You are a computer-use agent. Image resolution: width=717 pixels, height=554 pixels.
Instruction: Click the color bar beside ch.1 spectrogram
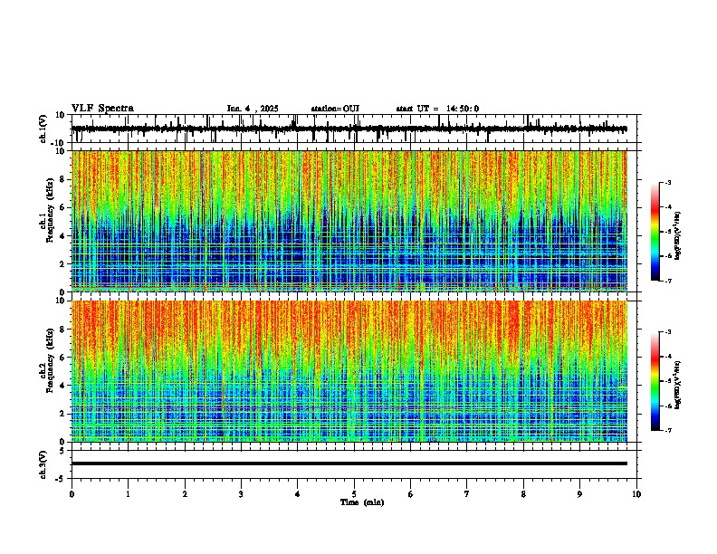(x=655, y=232)
